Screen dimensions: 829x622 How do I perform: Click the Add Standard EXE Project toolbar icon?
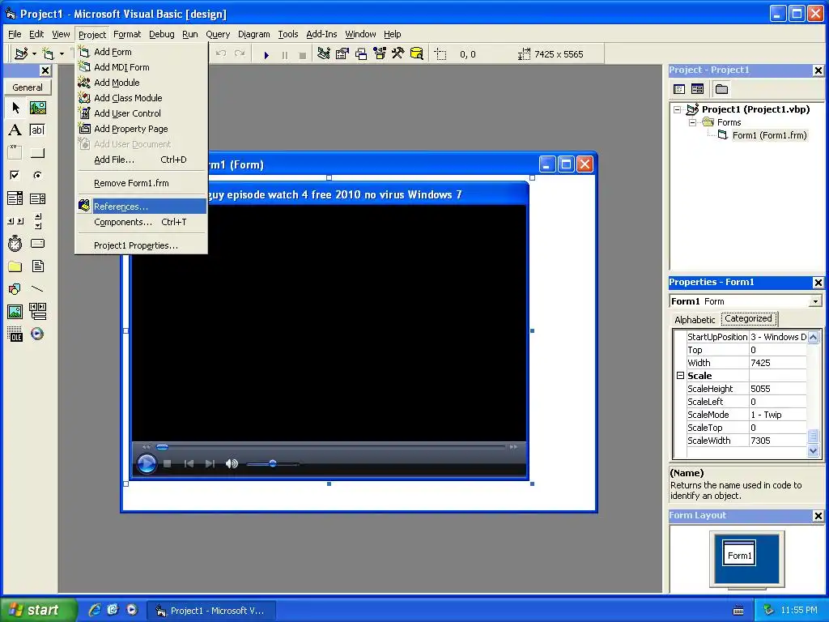tap(21, 54)
